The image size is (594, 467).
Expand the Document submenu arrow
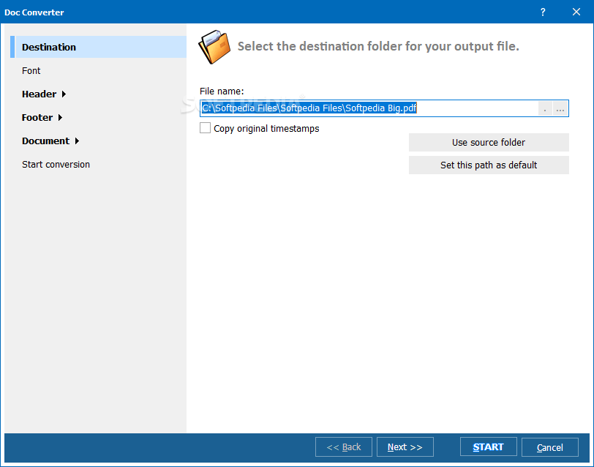coord(77,141)
